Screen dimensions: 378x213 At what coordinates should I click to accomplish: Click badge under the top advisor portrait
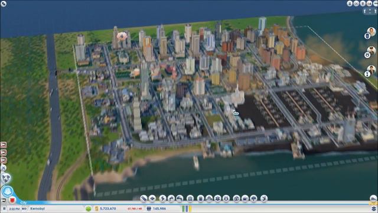click(x=367, y=36)
